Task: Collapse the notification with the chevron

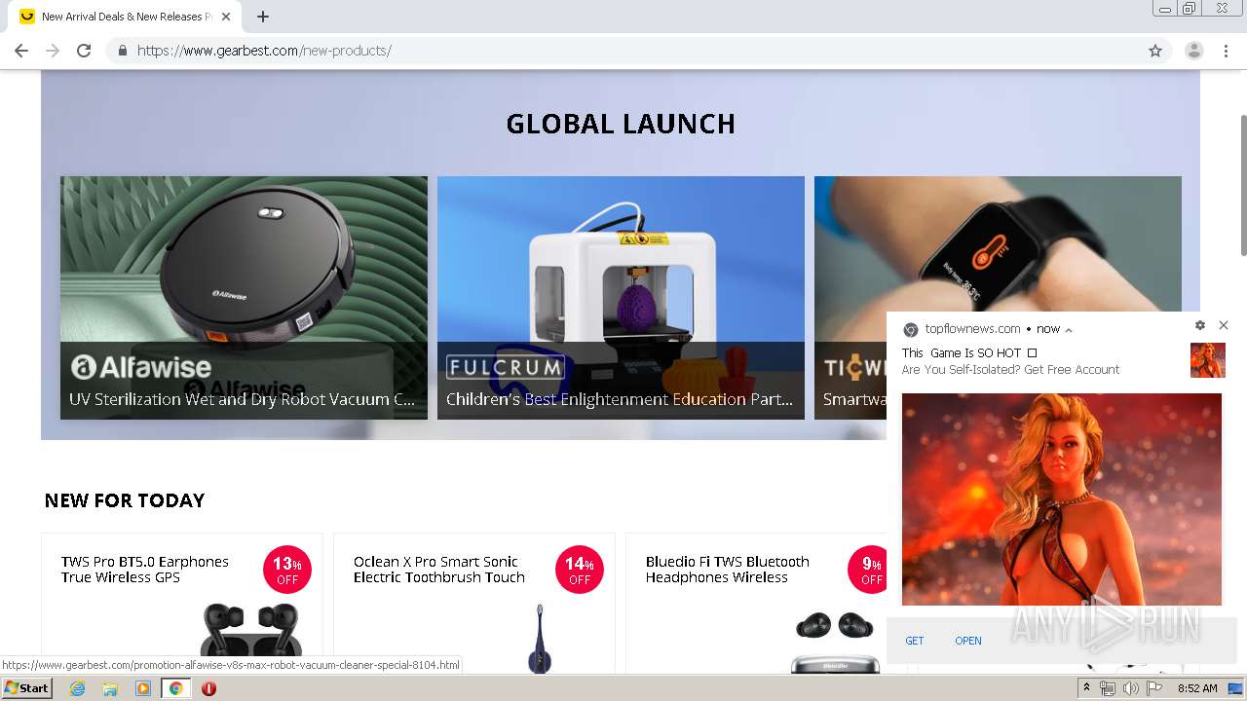Action: (1069, 330)
